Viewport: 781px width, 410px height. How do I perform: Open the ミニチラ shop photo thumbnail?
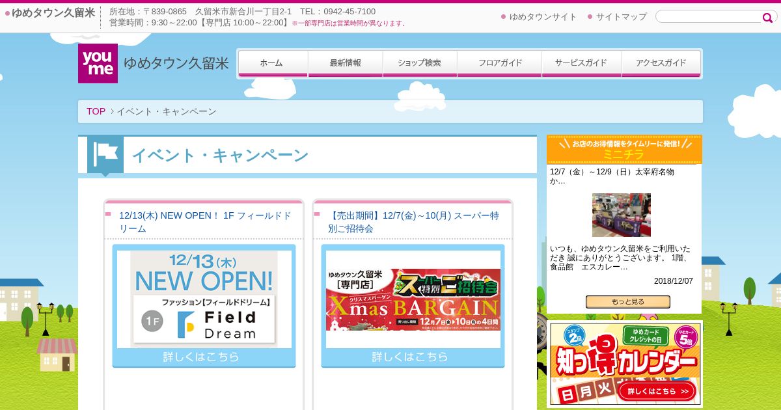coord(622,215)
